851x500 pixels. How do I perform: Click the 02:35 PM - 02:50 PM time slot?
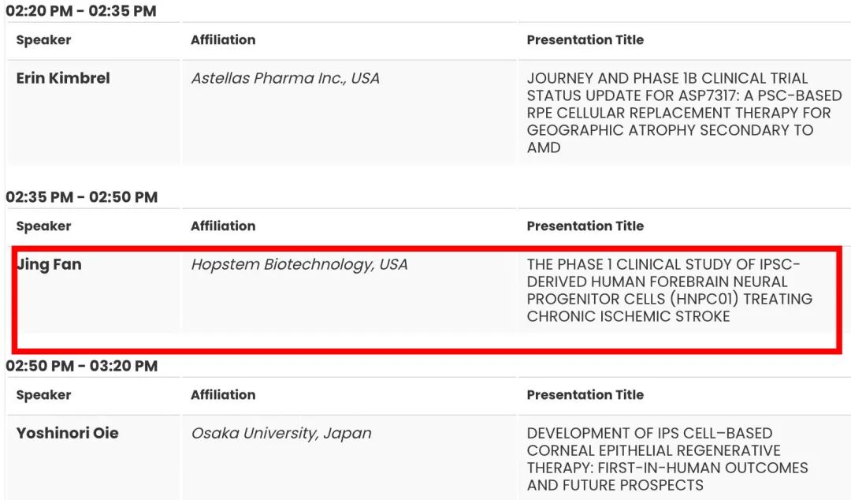tap(82, 197)
